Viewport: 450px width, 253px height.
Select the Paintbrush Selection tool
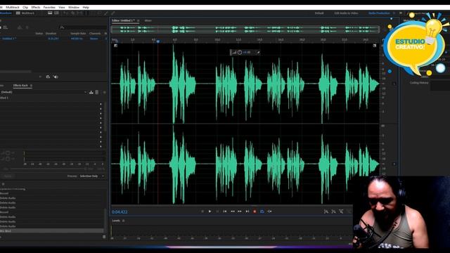pos(106,13)
